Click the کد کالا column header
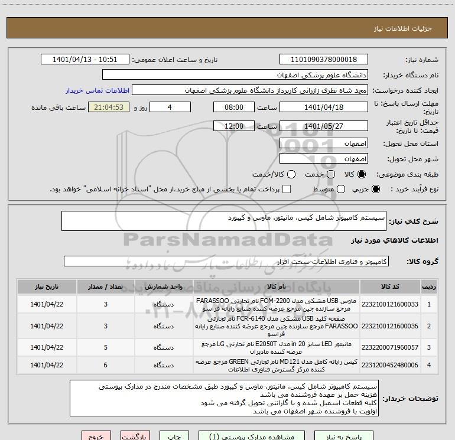 tap(390, 287)
